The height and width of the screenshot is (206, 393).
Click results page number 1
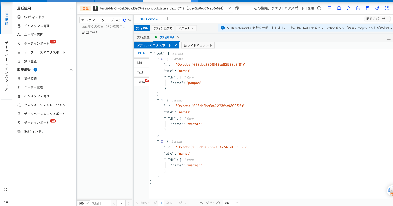[161, 203]
